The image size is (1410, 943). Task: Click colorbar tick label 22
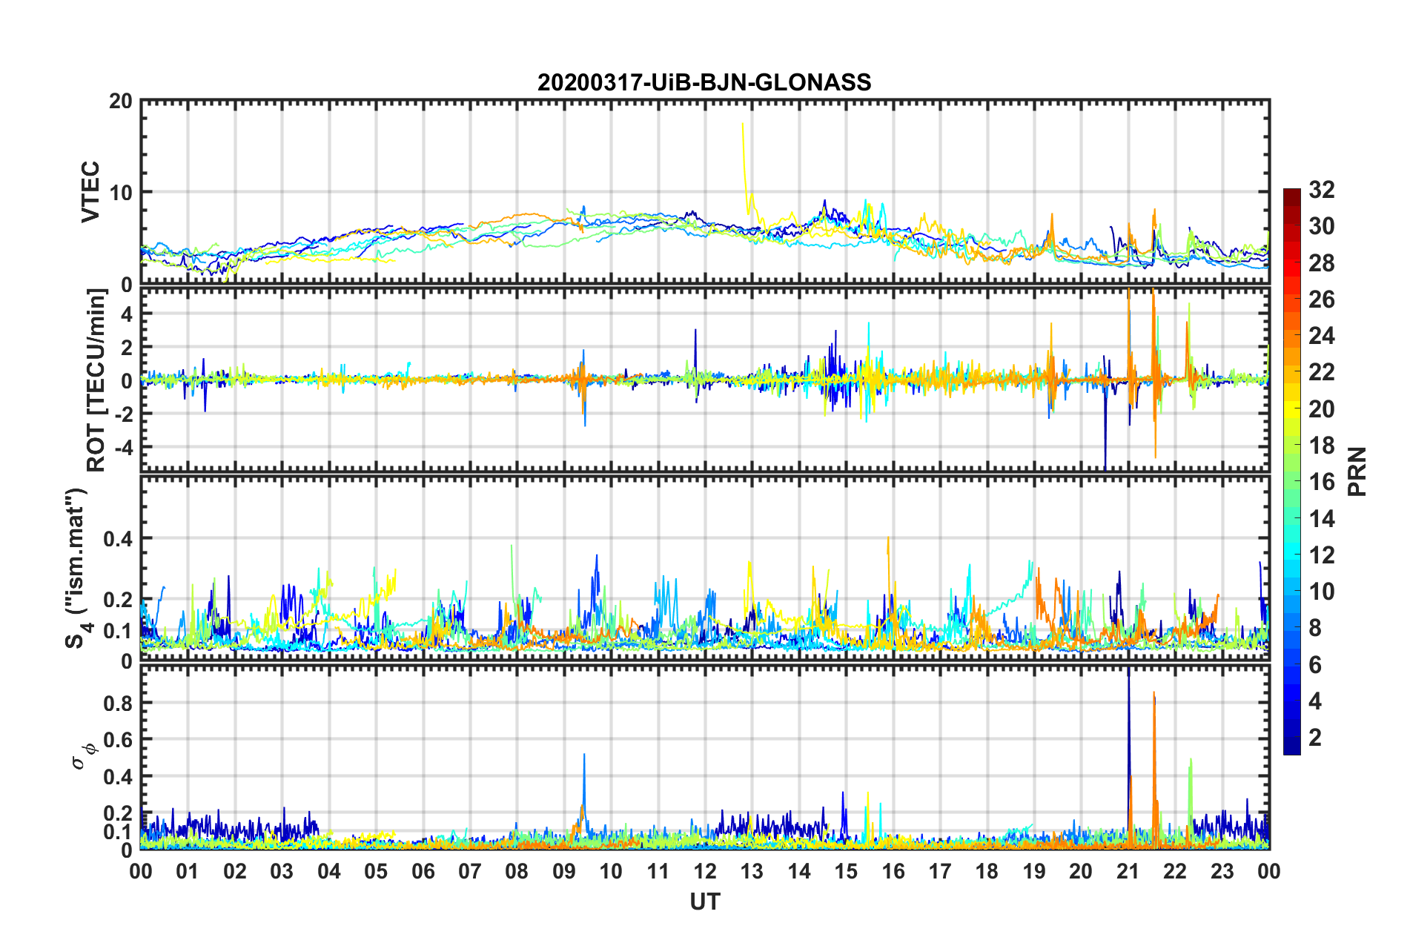point(1322,372)
